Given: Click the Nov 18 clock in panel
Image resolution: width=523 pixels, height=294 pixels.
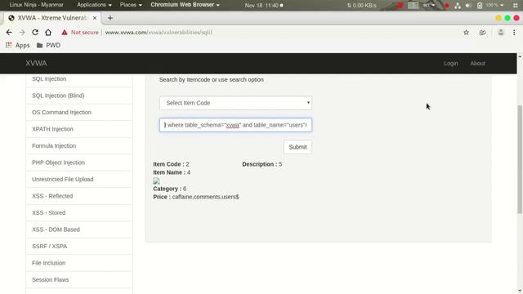Looking at the screenshot, I should [x=264, y=6].
